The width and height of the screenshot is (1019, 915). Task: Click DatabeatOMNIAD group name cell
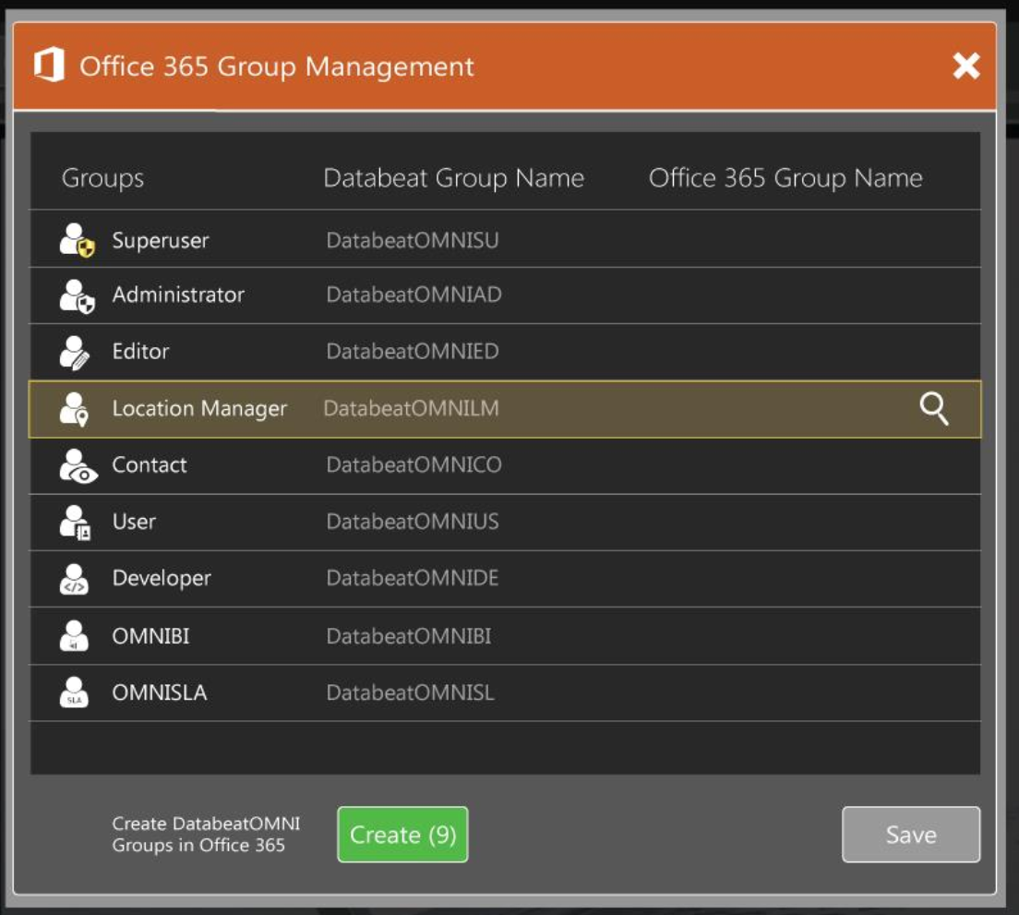tap(414, 295)
